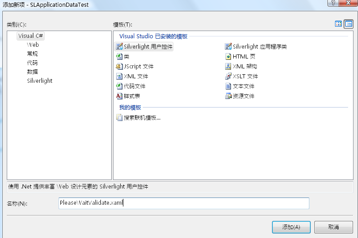
Task: Select the 代码 category
Action: pos(32,63)
